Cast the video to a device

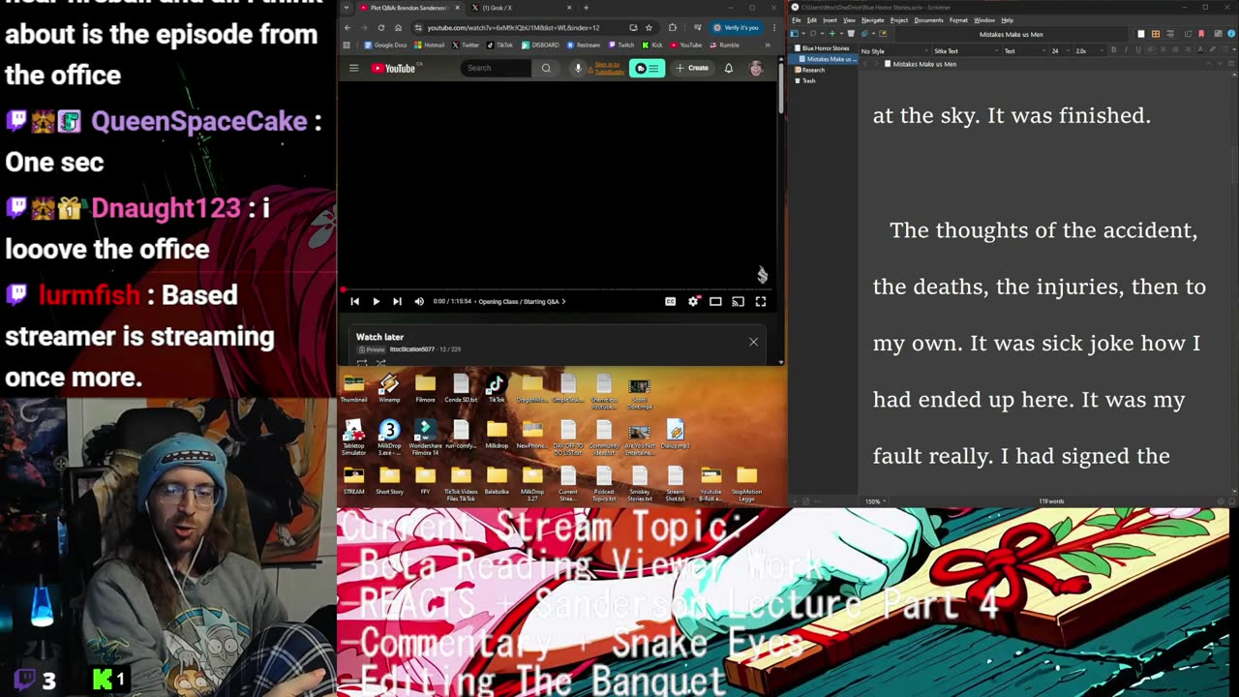pos(738,301)
